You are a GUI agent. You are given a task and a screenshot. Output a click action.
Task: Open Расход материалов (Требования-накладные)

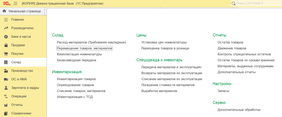pyautogui.click(x=91, y=42)
